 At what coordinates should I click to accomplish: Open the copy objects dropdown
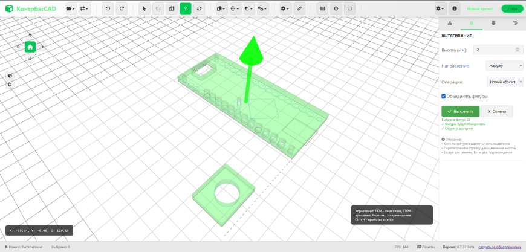(249, 8)
